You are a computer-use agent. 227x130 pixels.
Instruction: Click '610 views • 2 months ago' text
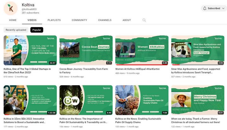point(15,77)
